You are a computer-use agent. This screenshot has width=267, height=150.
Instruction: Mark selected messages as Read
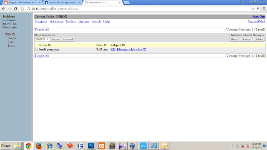coord(234,39)
